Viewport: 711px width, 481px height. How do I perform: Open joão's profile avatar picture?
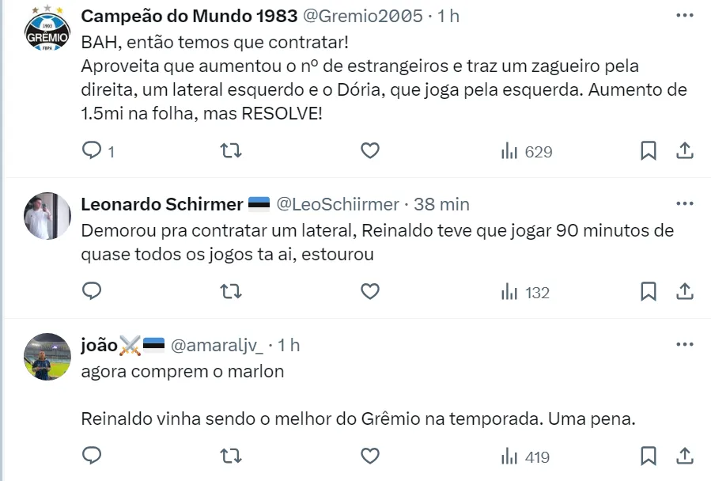tap(47, 357)
